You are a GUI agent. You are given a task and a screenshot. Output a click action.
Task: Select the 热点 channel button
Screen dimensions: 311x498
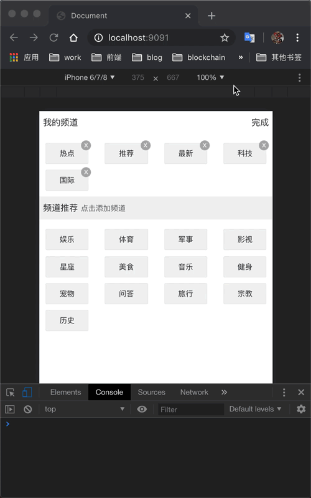point(67,153)
